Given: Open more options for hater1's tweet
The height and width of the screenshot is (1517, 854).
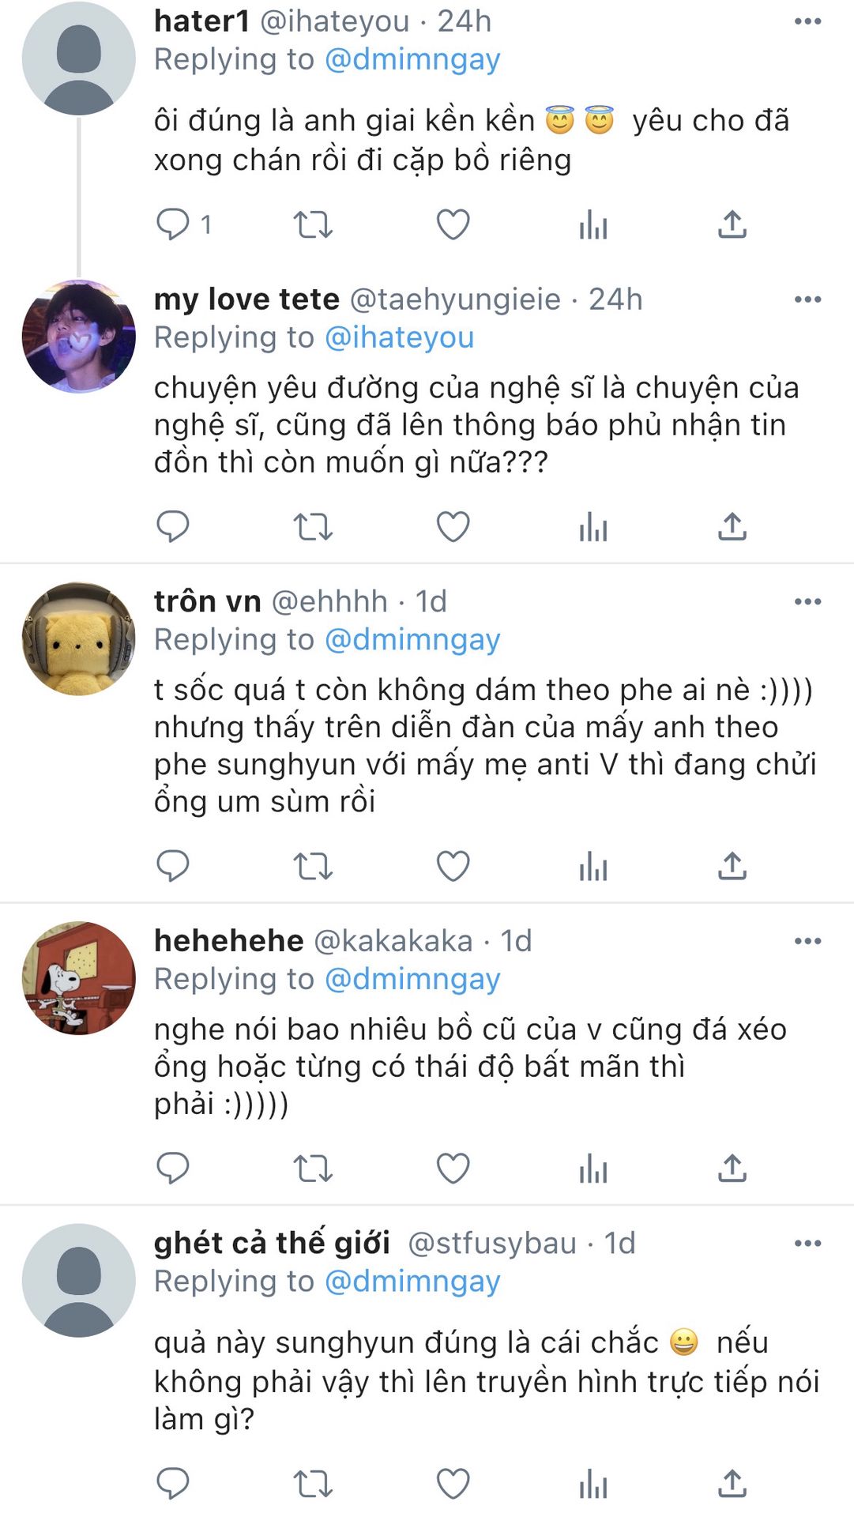Looking at the screenshot, I should pyautogui.click(x=807, y=21).
